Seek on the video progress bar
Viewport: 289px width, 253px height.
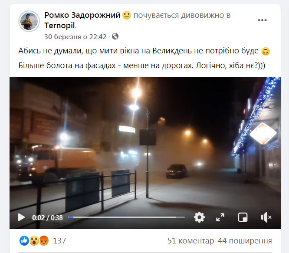click(126, 217)
